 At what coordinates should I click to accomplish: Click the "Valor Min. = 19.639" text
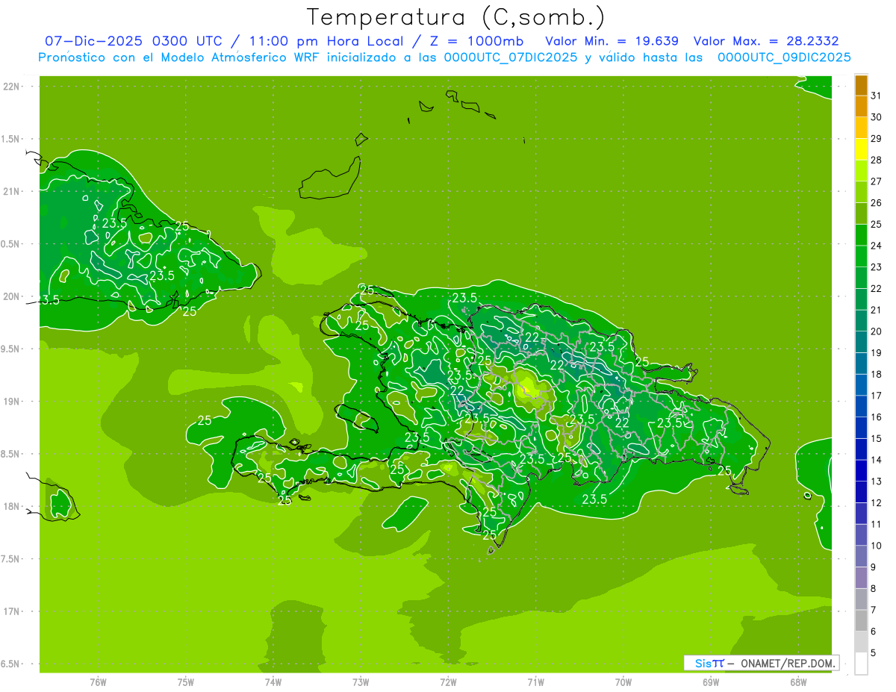[612, 41]
